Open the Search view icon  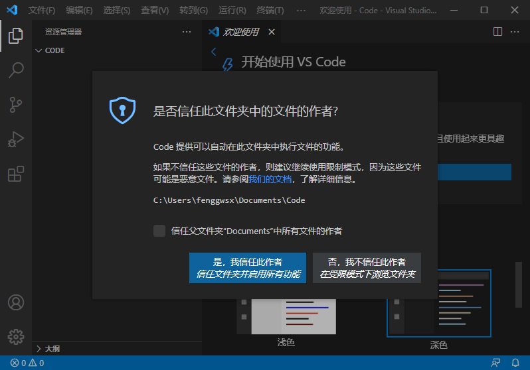coord(16,70)
